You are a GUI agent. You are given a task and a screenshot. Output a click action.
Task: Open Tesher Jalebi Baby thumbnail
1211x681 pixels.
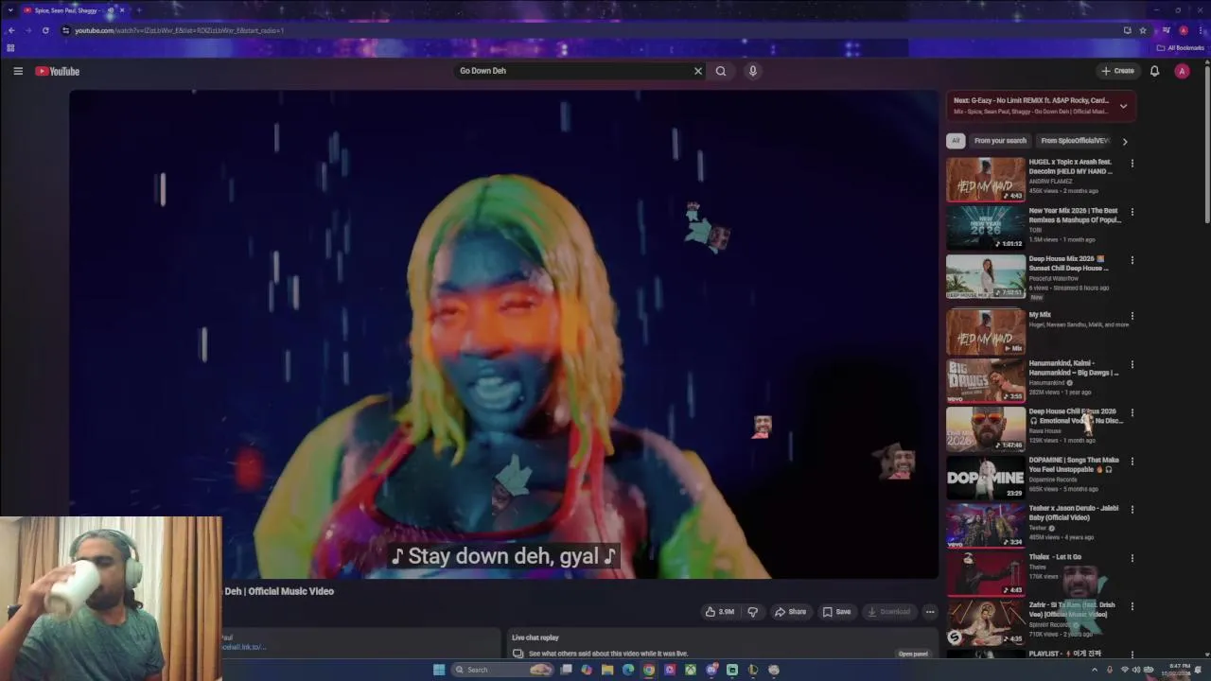pos(986,526)
